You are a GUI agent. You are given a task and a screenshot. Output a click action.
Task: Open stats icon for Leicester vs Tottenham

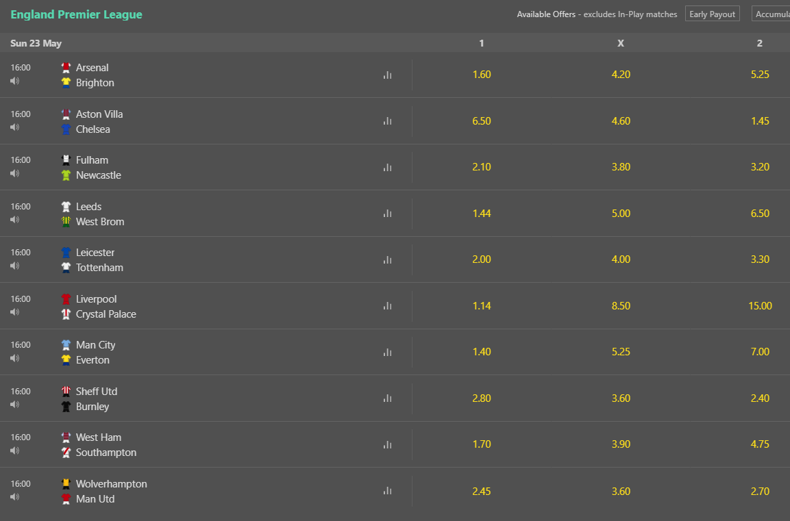387,259
